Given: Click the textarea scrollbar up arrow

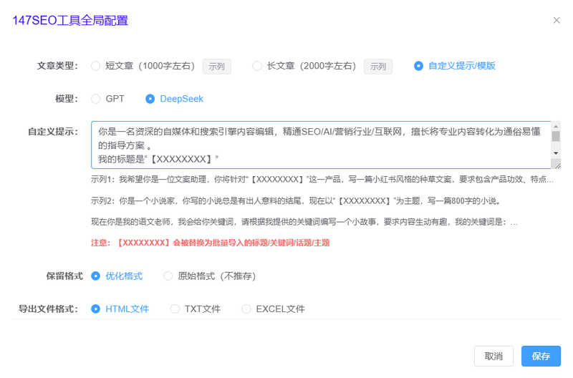Looking at the screenshot, I should coord(556,127).
